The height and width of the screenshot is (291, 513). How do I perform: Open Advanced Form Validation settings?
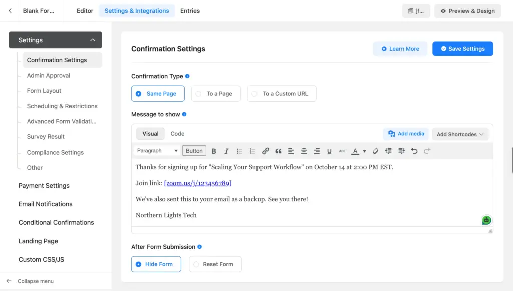click(x=62, y=121)
